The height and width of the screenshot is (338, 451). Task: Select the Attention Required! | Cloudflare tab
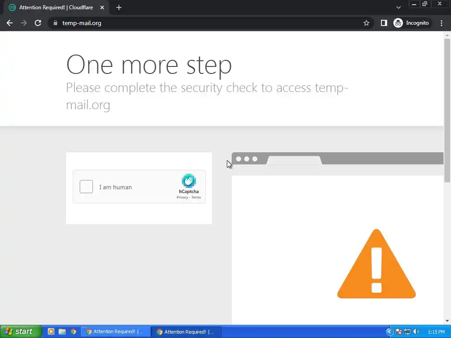pos(56,7)
